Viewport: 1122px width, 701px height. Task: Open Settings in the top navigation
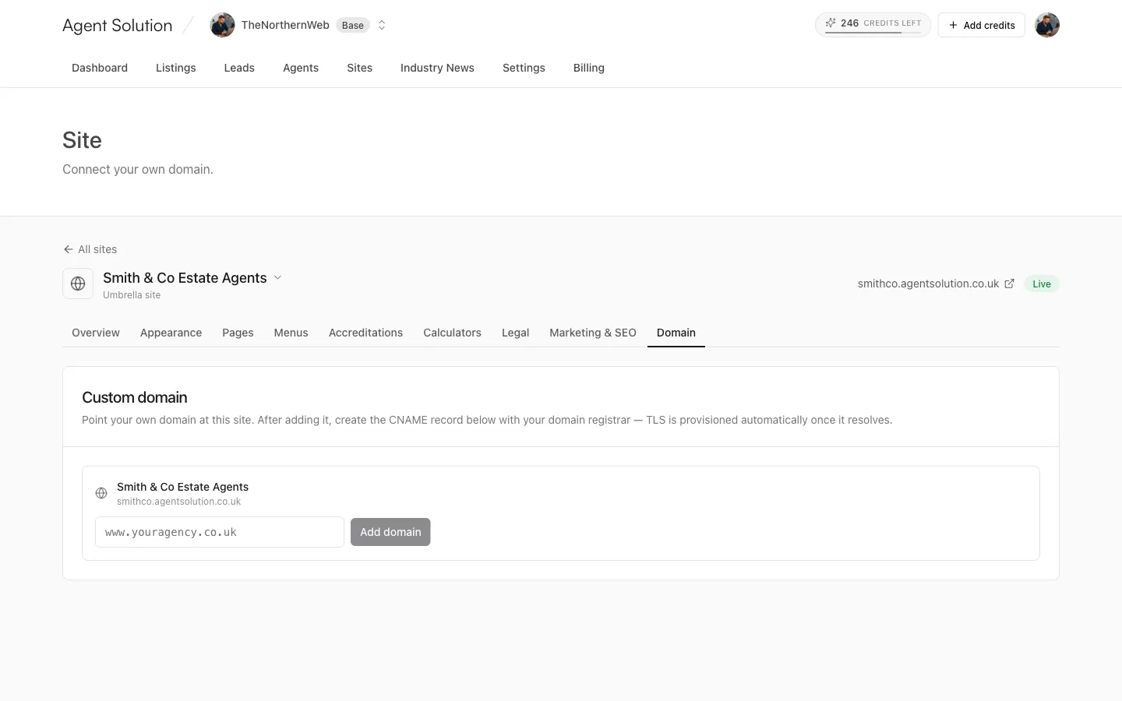click(x=524, y=68)
